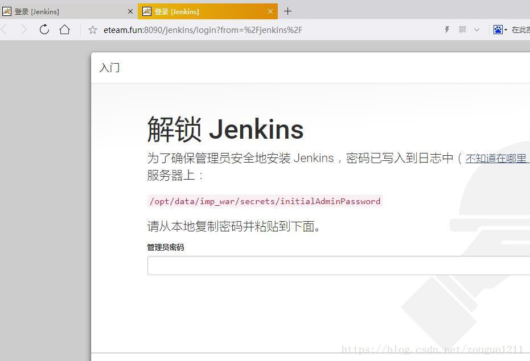Image resolution: width=530 pixels, height=361 pixels.
Task: Open the search engine selector arrow
Action: (x=506, y=30)
